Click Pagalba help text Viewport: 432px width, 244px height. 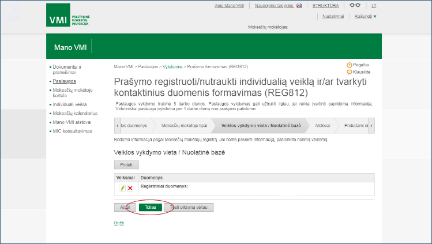point(360,65)
